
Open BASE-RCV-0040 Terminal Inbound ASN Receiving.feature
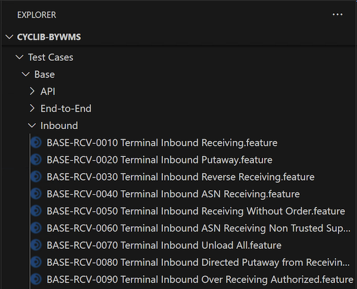tap(173, 194)
